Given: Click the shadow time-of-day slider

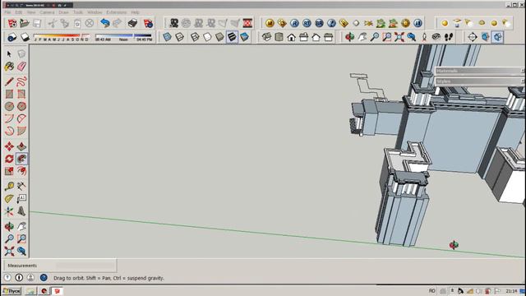Looking at the screenshot, I should tap(123, 37).
